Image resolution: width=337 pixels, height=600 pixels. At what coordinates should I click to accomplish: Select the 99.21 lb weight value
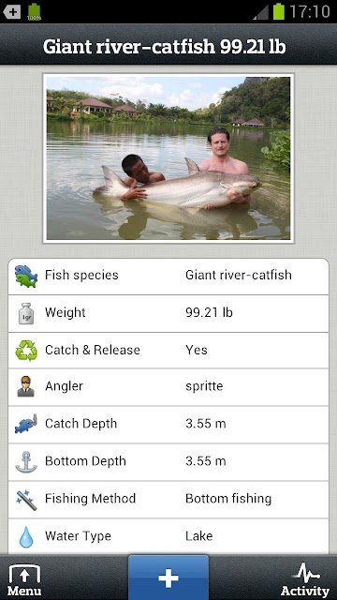coord(209,312)
